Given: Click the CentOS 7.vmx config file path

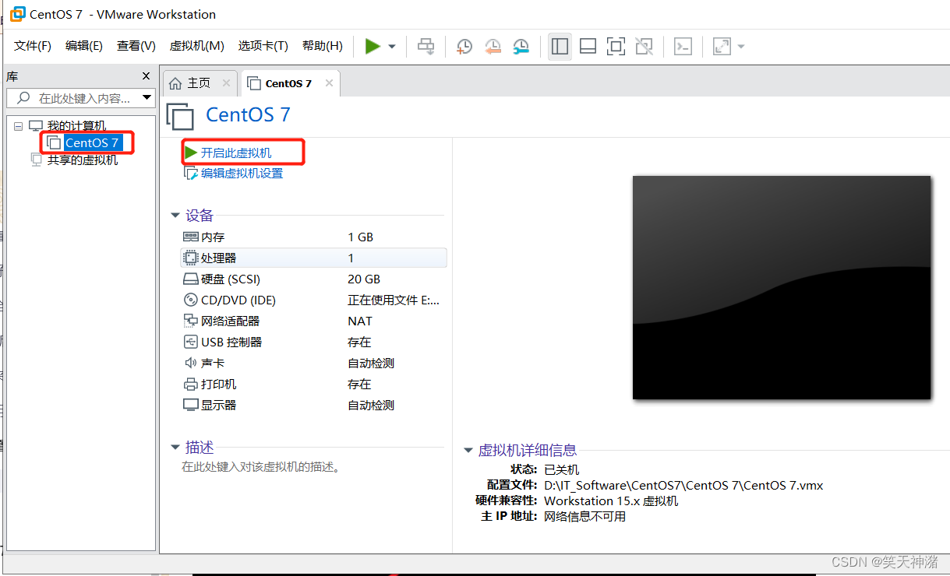Looking at the screenshot, I should click(683, 485).
